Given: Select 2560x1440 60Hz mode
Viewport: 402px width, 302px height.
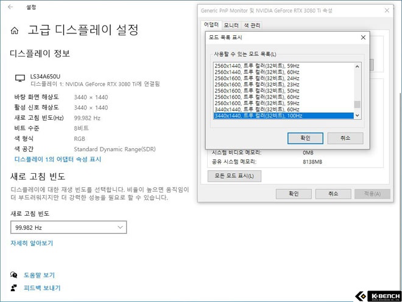Looking at the screenshot, I should pyautogui.click(x=284, y=72).
